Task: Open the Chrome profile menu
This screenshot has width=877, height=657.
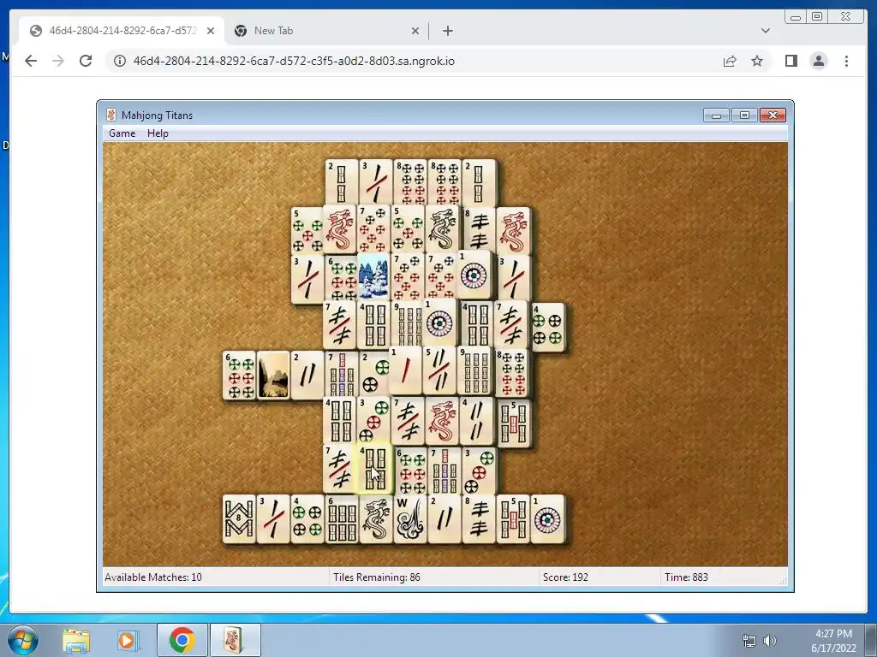Action: click(x=818, y=61)
